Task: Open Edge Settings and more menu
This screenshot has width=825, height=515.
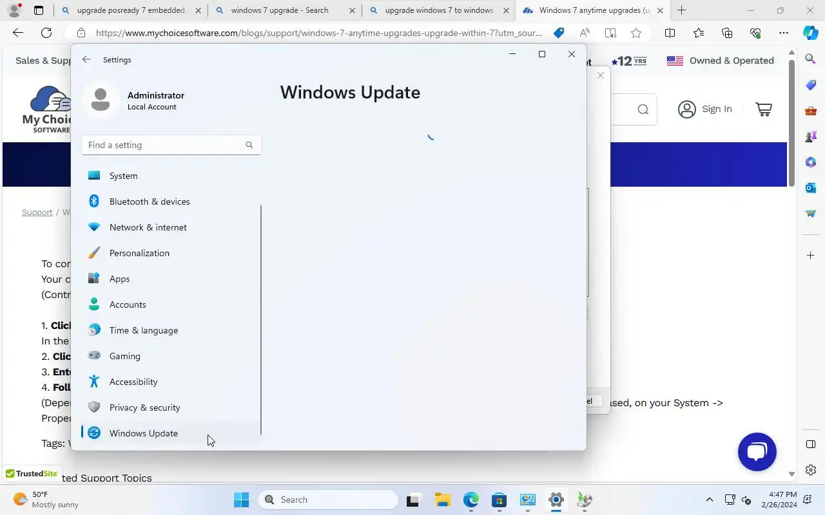Action: tap(784, 33)
